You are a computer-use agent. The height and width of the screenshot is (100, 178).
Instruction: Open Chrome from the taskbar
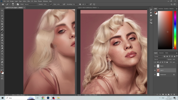43,98
